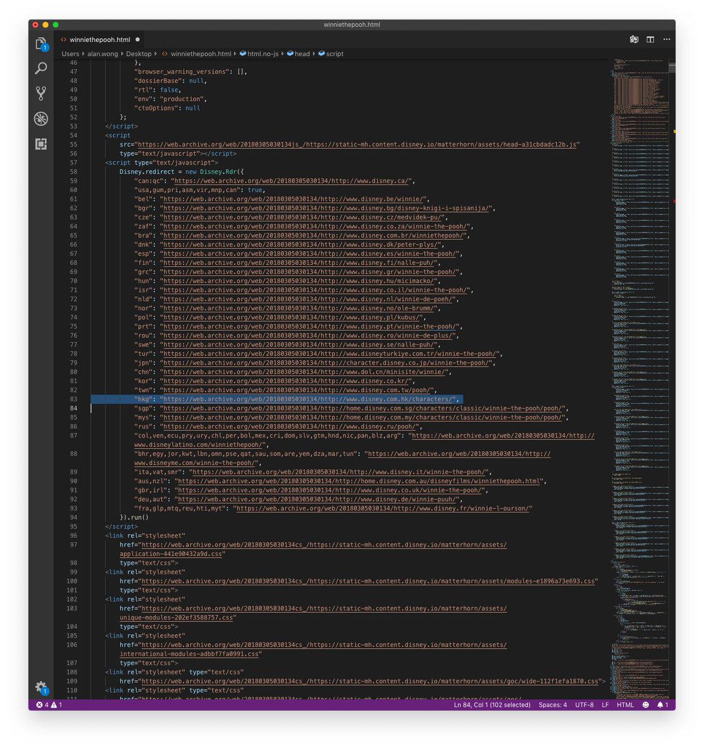Click the }).run() code line
Image resolution: width=704 pixels, height=748 pixels.
point(134,517)
